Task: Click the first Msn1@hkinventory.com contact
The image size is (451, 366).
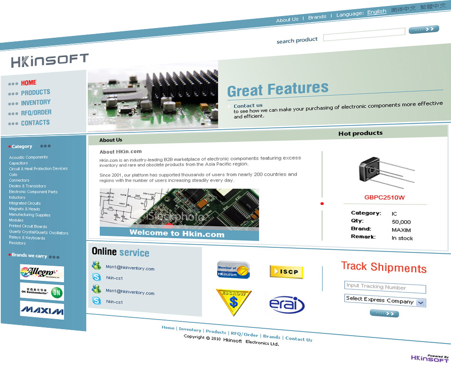Action: tap(130, 268)
